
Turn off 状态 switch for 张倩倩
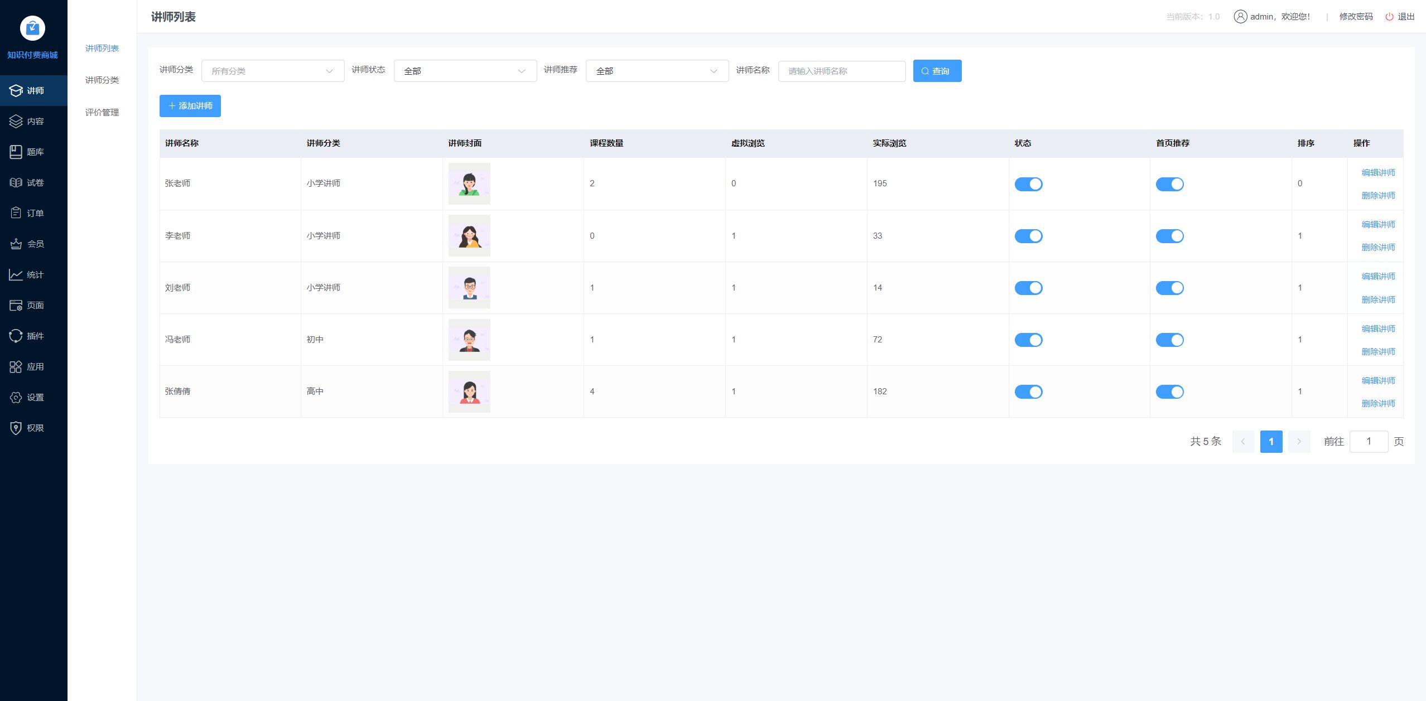(x=1028, y=391)
